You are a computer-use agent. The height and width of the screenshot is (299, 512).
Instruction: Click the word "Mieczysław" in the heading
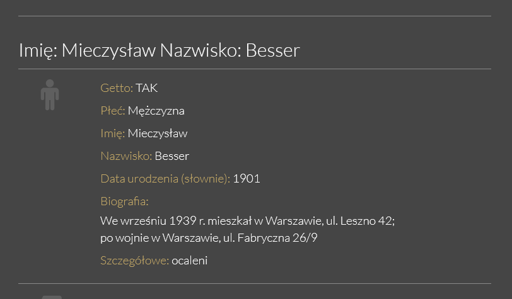[x=108, y=50]
